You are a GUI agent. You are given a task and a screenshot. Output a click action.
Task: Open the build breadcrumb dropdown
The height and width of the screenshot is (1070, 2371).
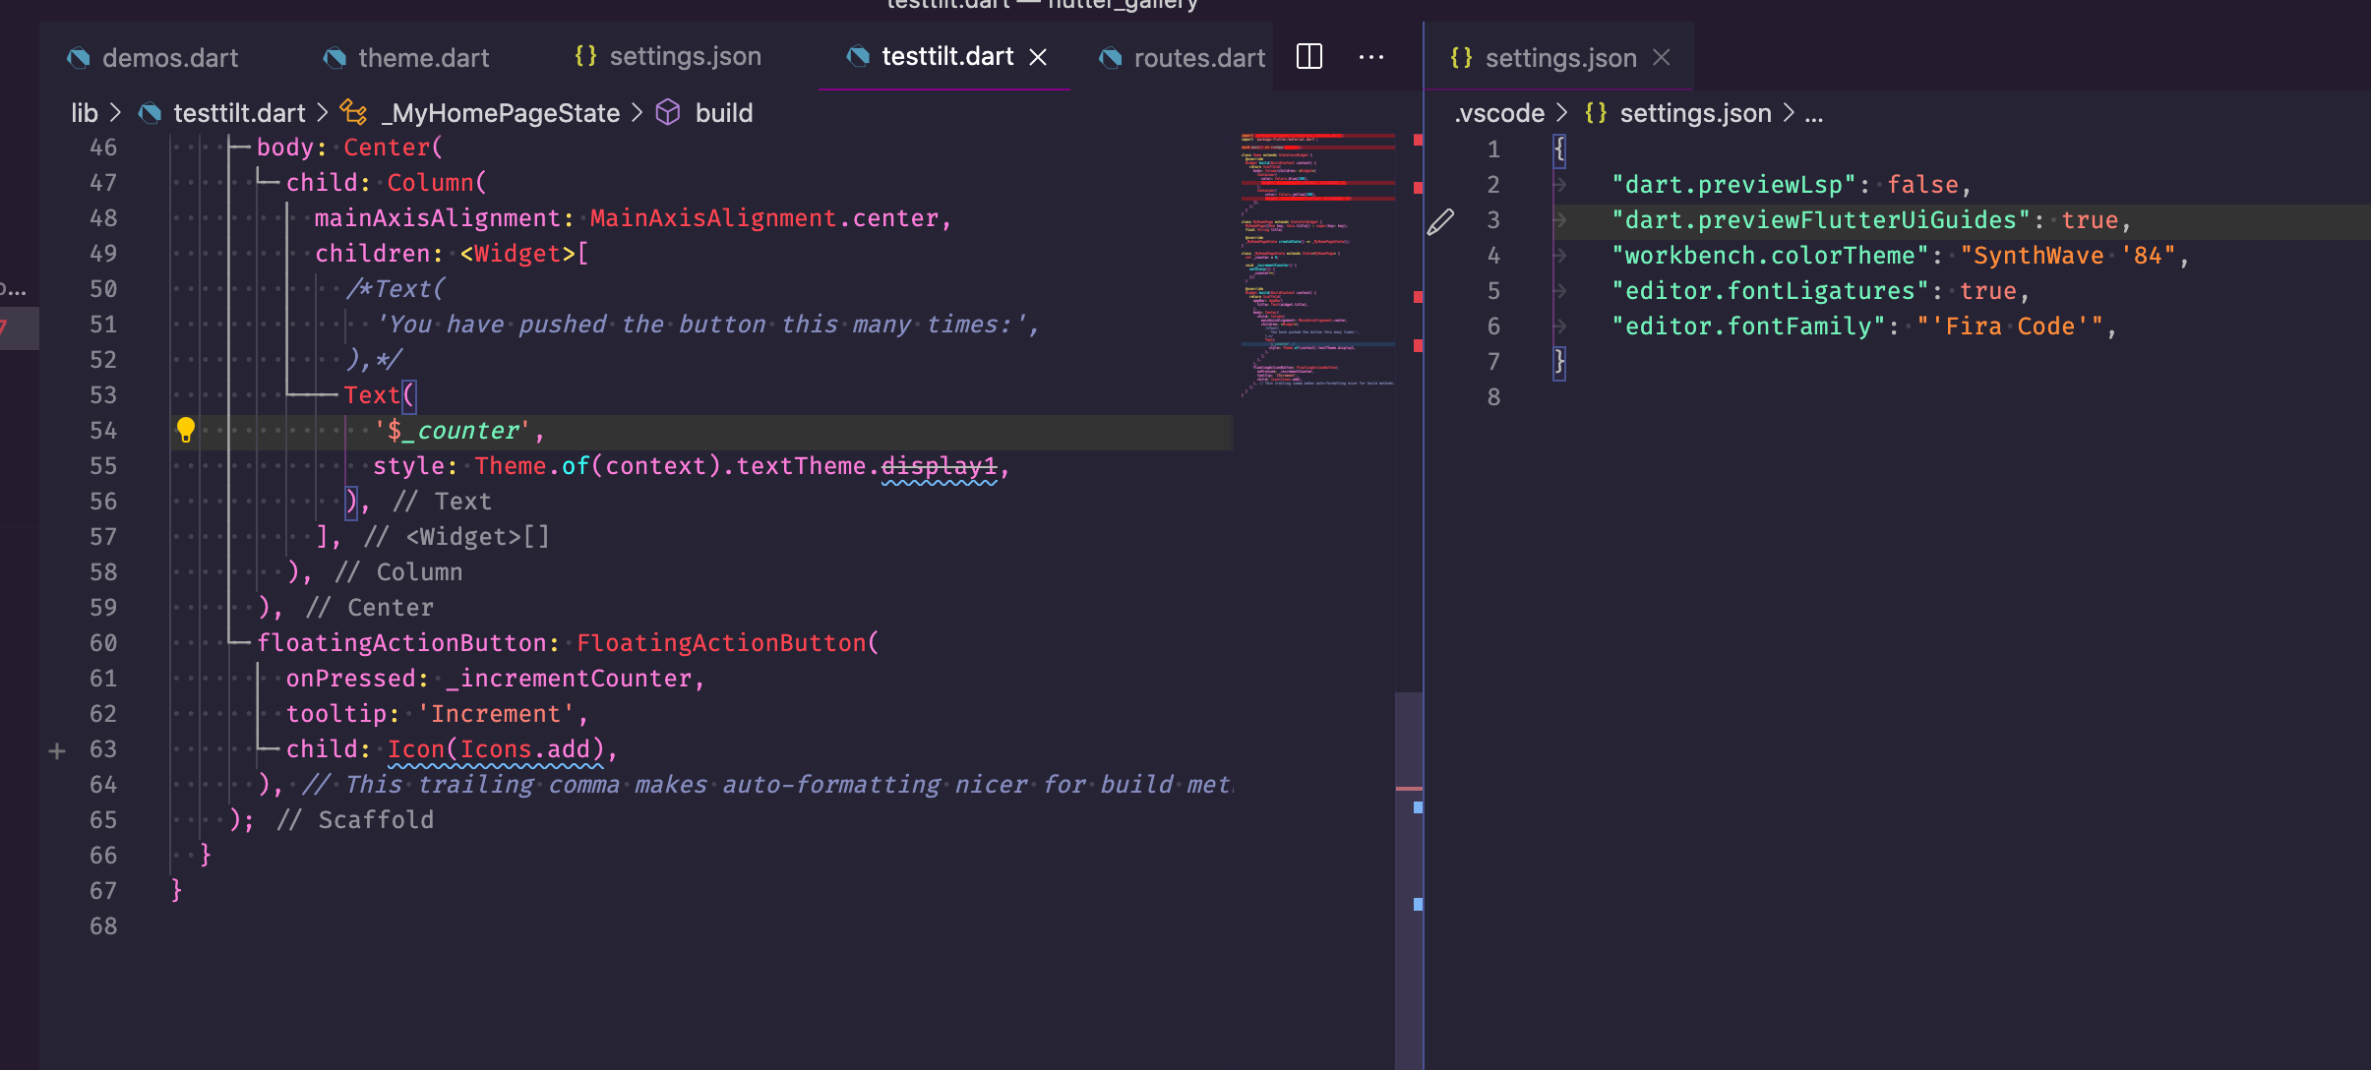coord(723,113)
